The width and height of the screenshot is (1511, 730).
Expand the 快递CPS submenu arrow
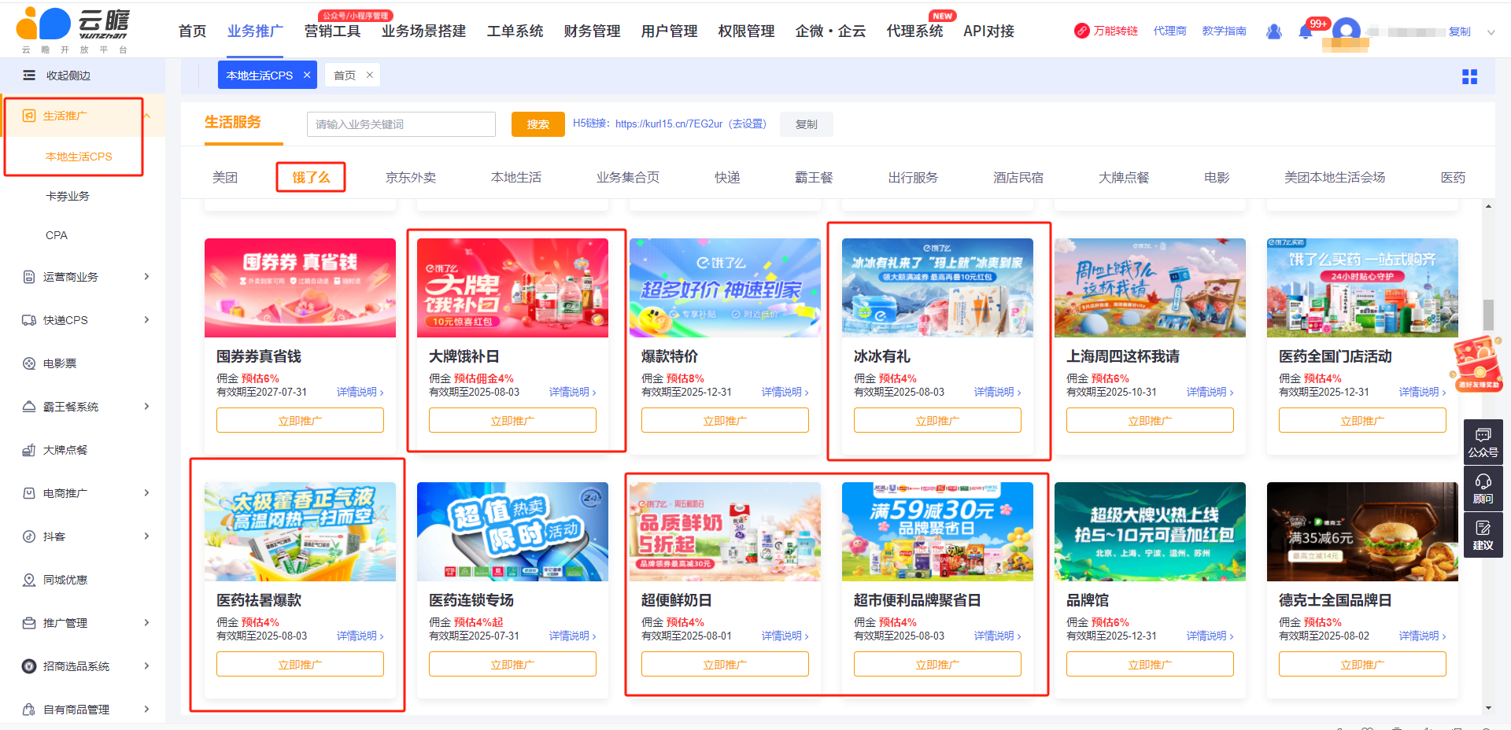point(146,320)
